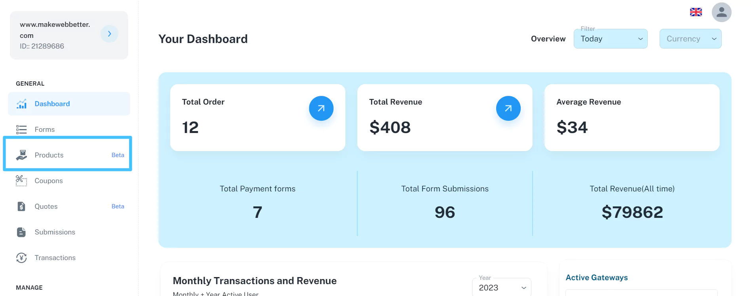751x296 pixels.
Task: Click the Dashboard chart icon in sidebar
Action: 21,104
